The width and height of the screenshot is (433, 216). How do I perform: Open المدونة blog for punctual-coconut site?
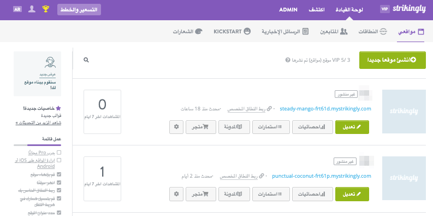(234, 194)
